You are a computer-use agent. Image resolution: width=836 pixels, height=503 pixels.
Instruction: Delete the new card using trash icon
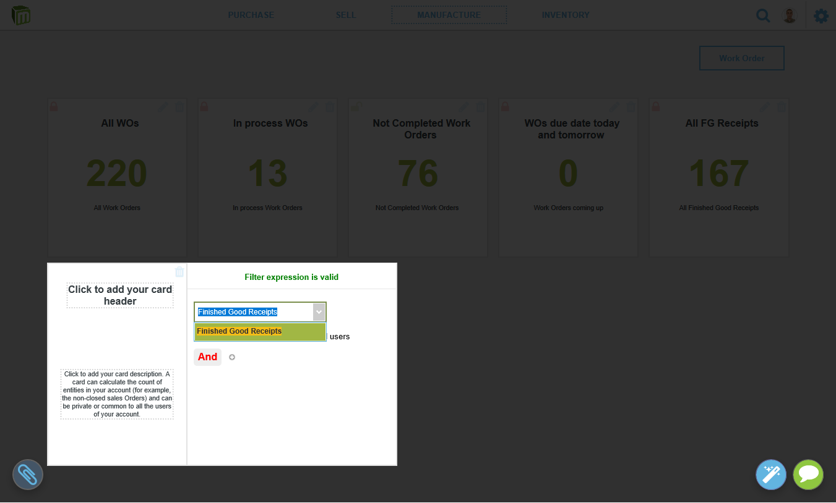pos(179,272)
